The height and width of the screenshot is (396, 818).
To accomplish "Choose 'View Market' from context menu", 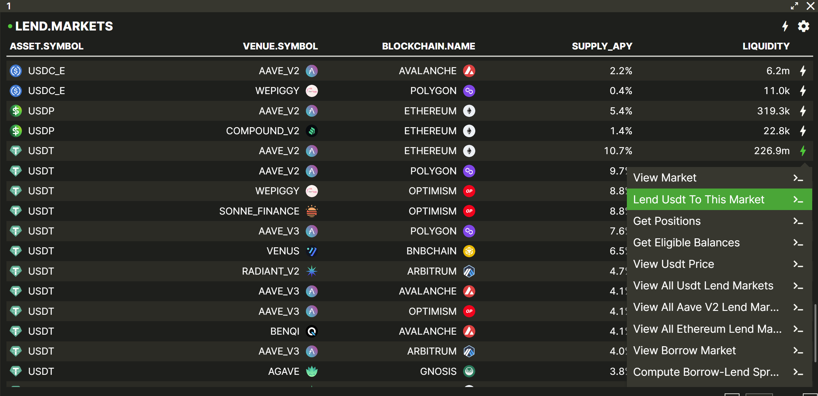I will 665,178.
